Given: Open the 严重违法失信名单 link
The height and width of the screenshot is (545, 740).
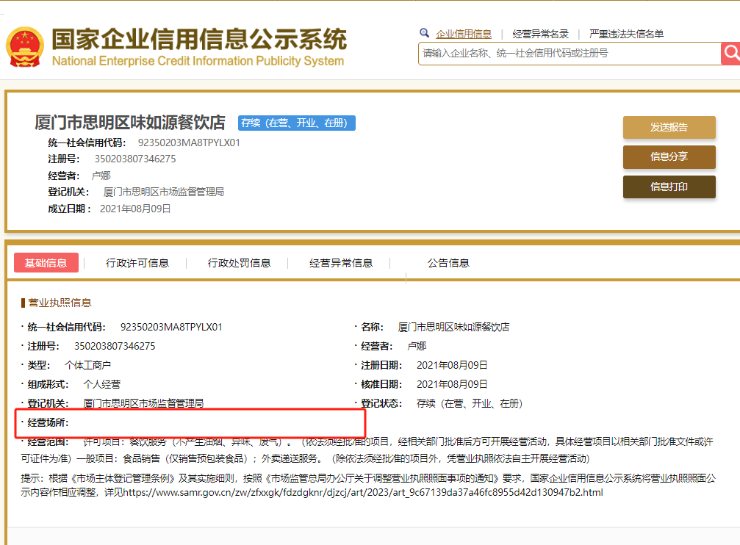Looking at the screenshot, I should pos(626,34).
